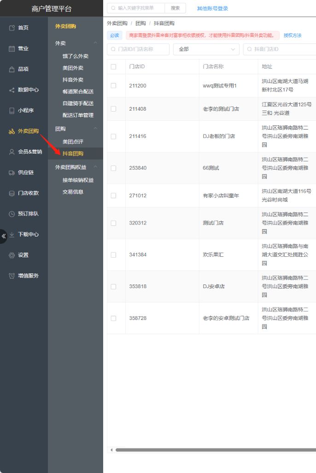The width and height of the screenshot is (316, 473).
Task: Open the 品项 bag icon
Action: (x=12, y=69)
